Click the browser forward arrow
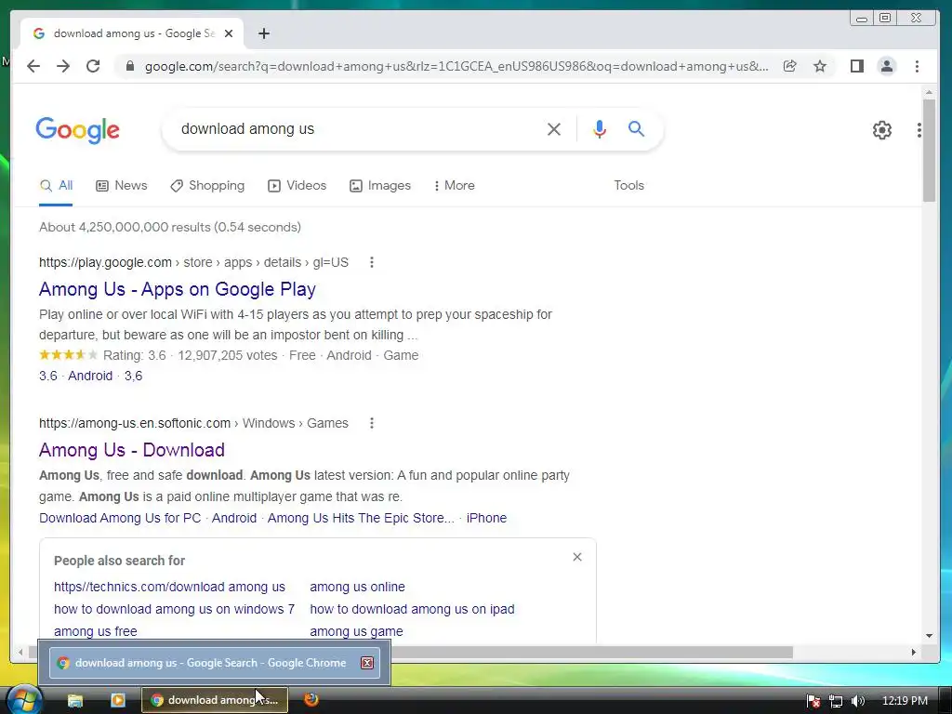This screenshot has width=952, height=714. click(63, 66)
